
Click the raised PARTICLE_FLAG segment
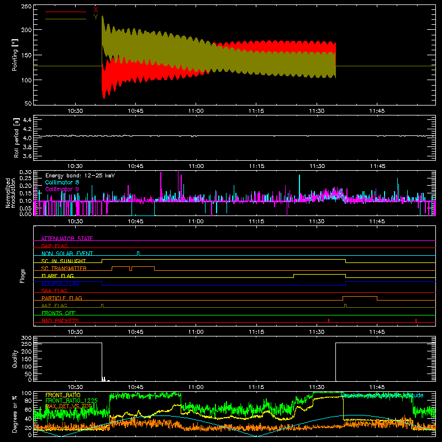[x=360, y=297]
